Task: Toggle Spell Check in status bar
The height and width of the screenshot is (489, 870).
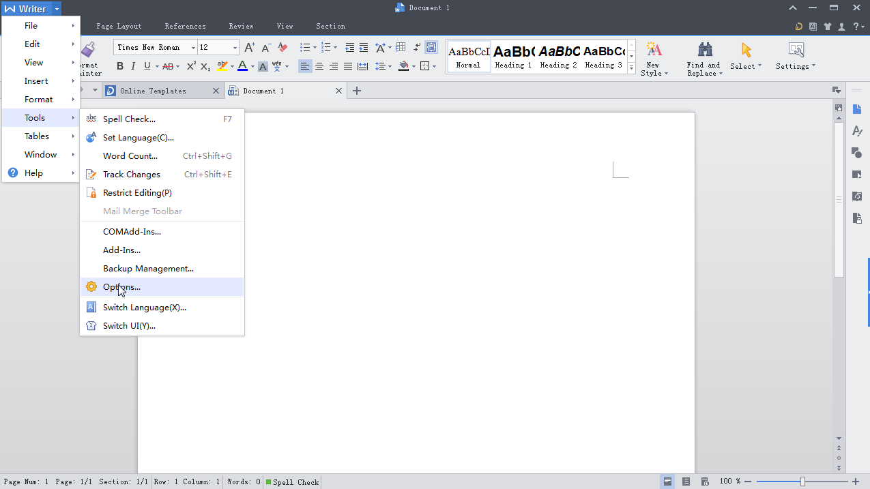Action: point(292,482)
